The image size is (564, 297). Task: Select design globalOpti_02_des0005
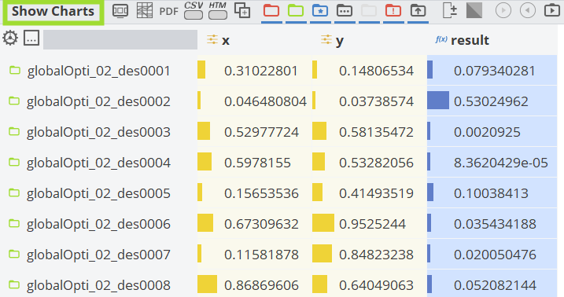[98, 193]
